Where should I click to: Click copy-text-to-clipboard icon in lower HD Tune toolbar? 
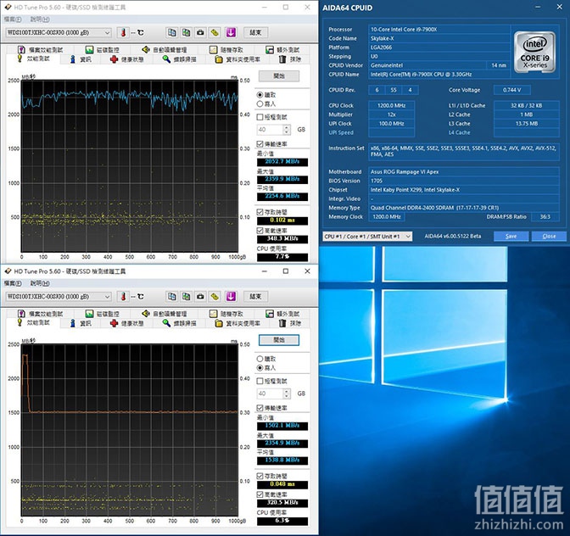[x=171, y=296]
